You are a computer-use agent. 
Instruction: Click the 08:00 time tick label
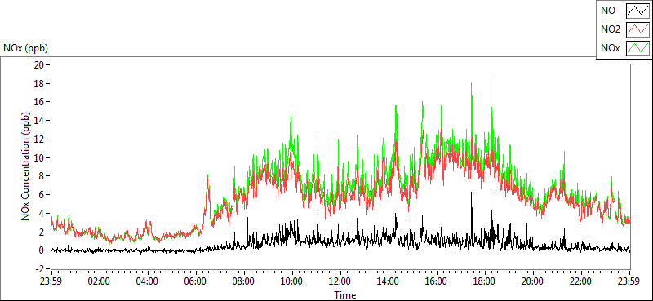pos(243,281)
